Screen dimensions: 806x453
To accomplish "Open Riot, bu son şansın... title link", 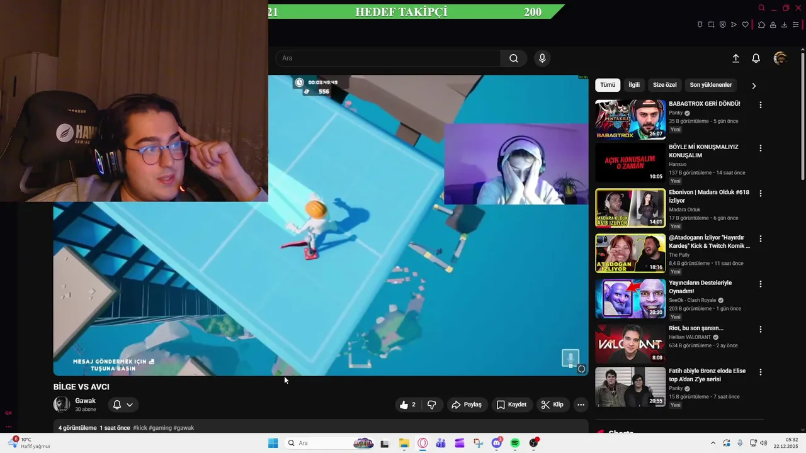I will coord(696,328).
